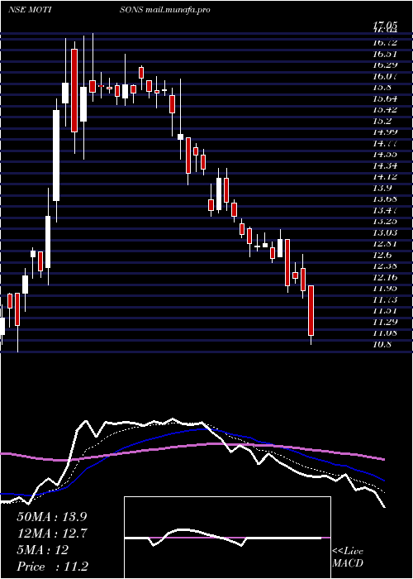Image resolution: width=413 pixels, height=579 pixels.
Task: Select the 17.05 top price label
Action: click(x=385, y=24)
